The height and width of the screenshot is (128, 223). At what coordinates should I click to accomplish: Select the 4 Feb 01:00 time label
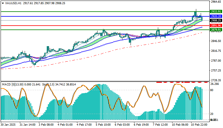pyautogui.click(x=65, y=125)
